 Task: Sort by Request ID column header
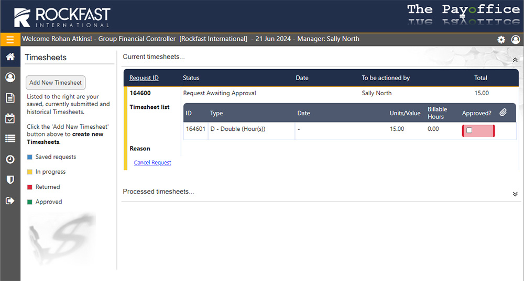(x=144, y=78)
